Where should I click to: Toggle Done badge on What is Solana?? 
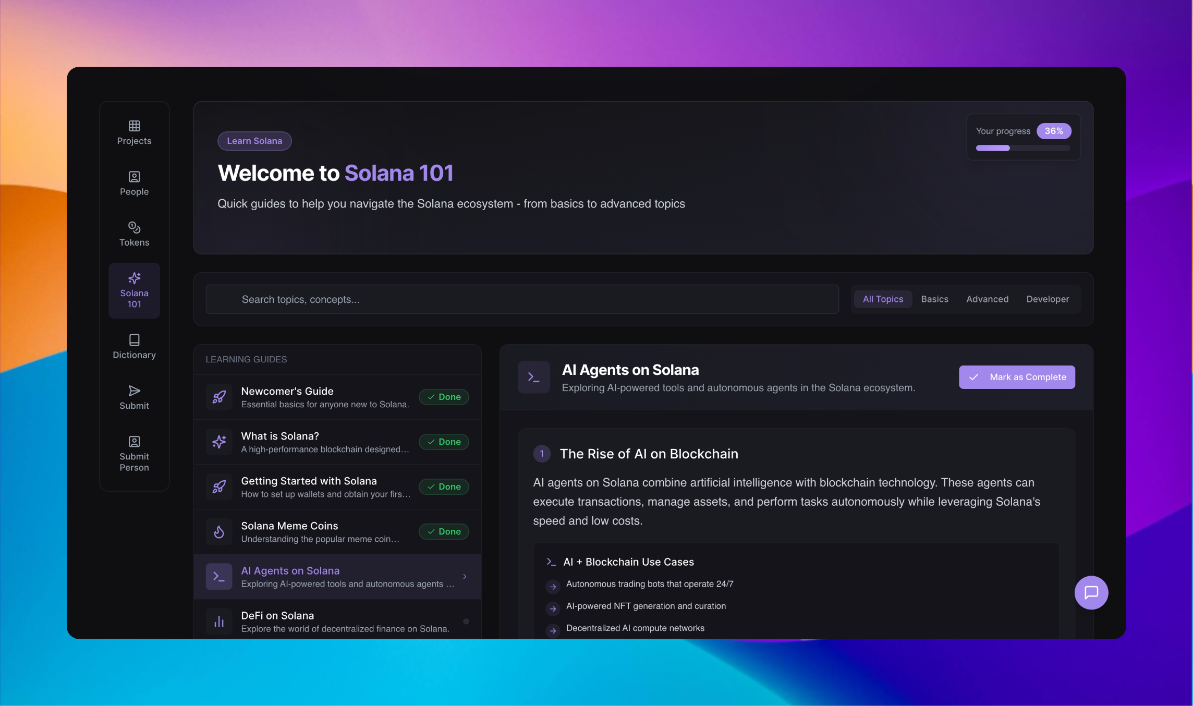click(444, 442)
